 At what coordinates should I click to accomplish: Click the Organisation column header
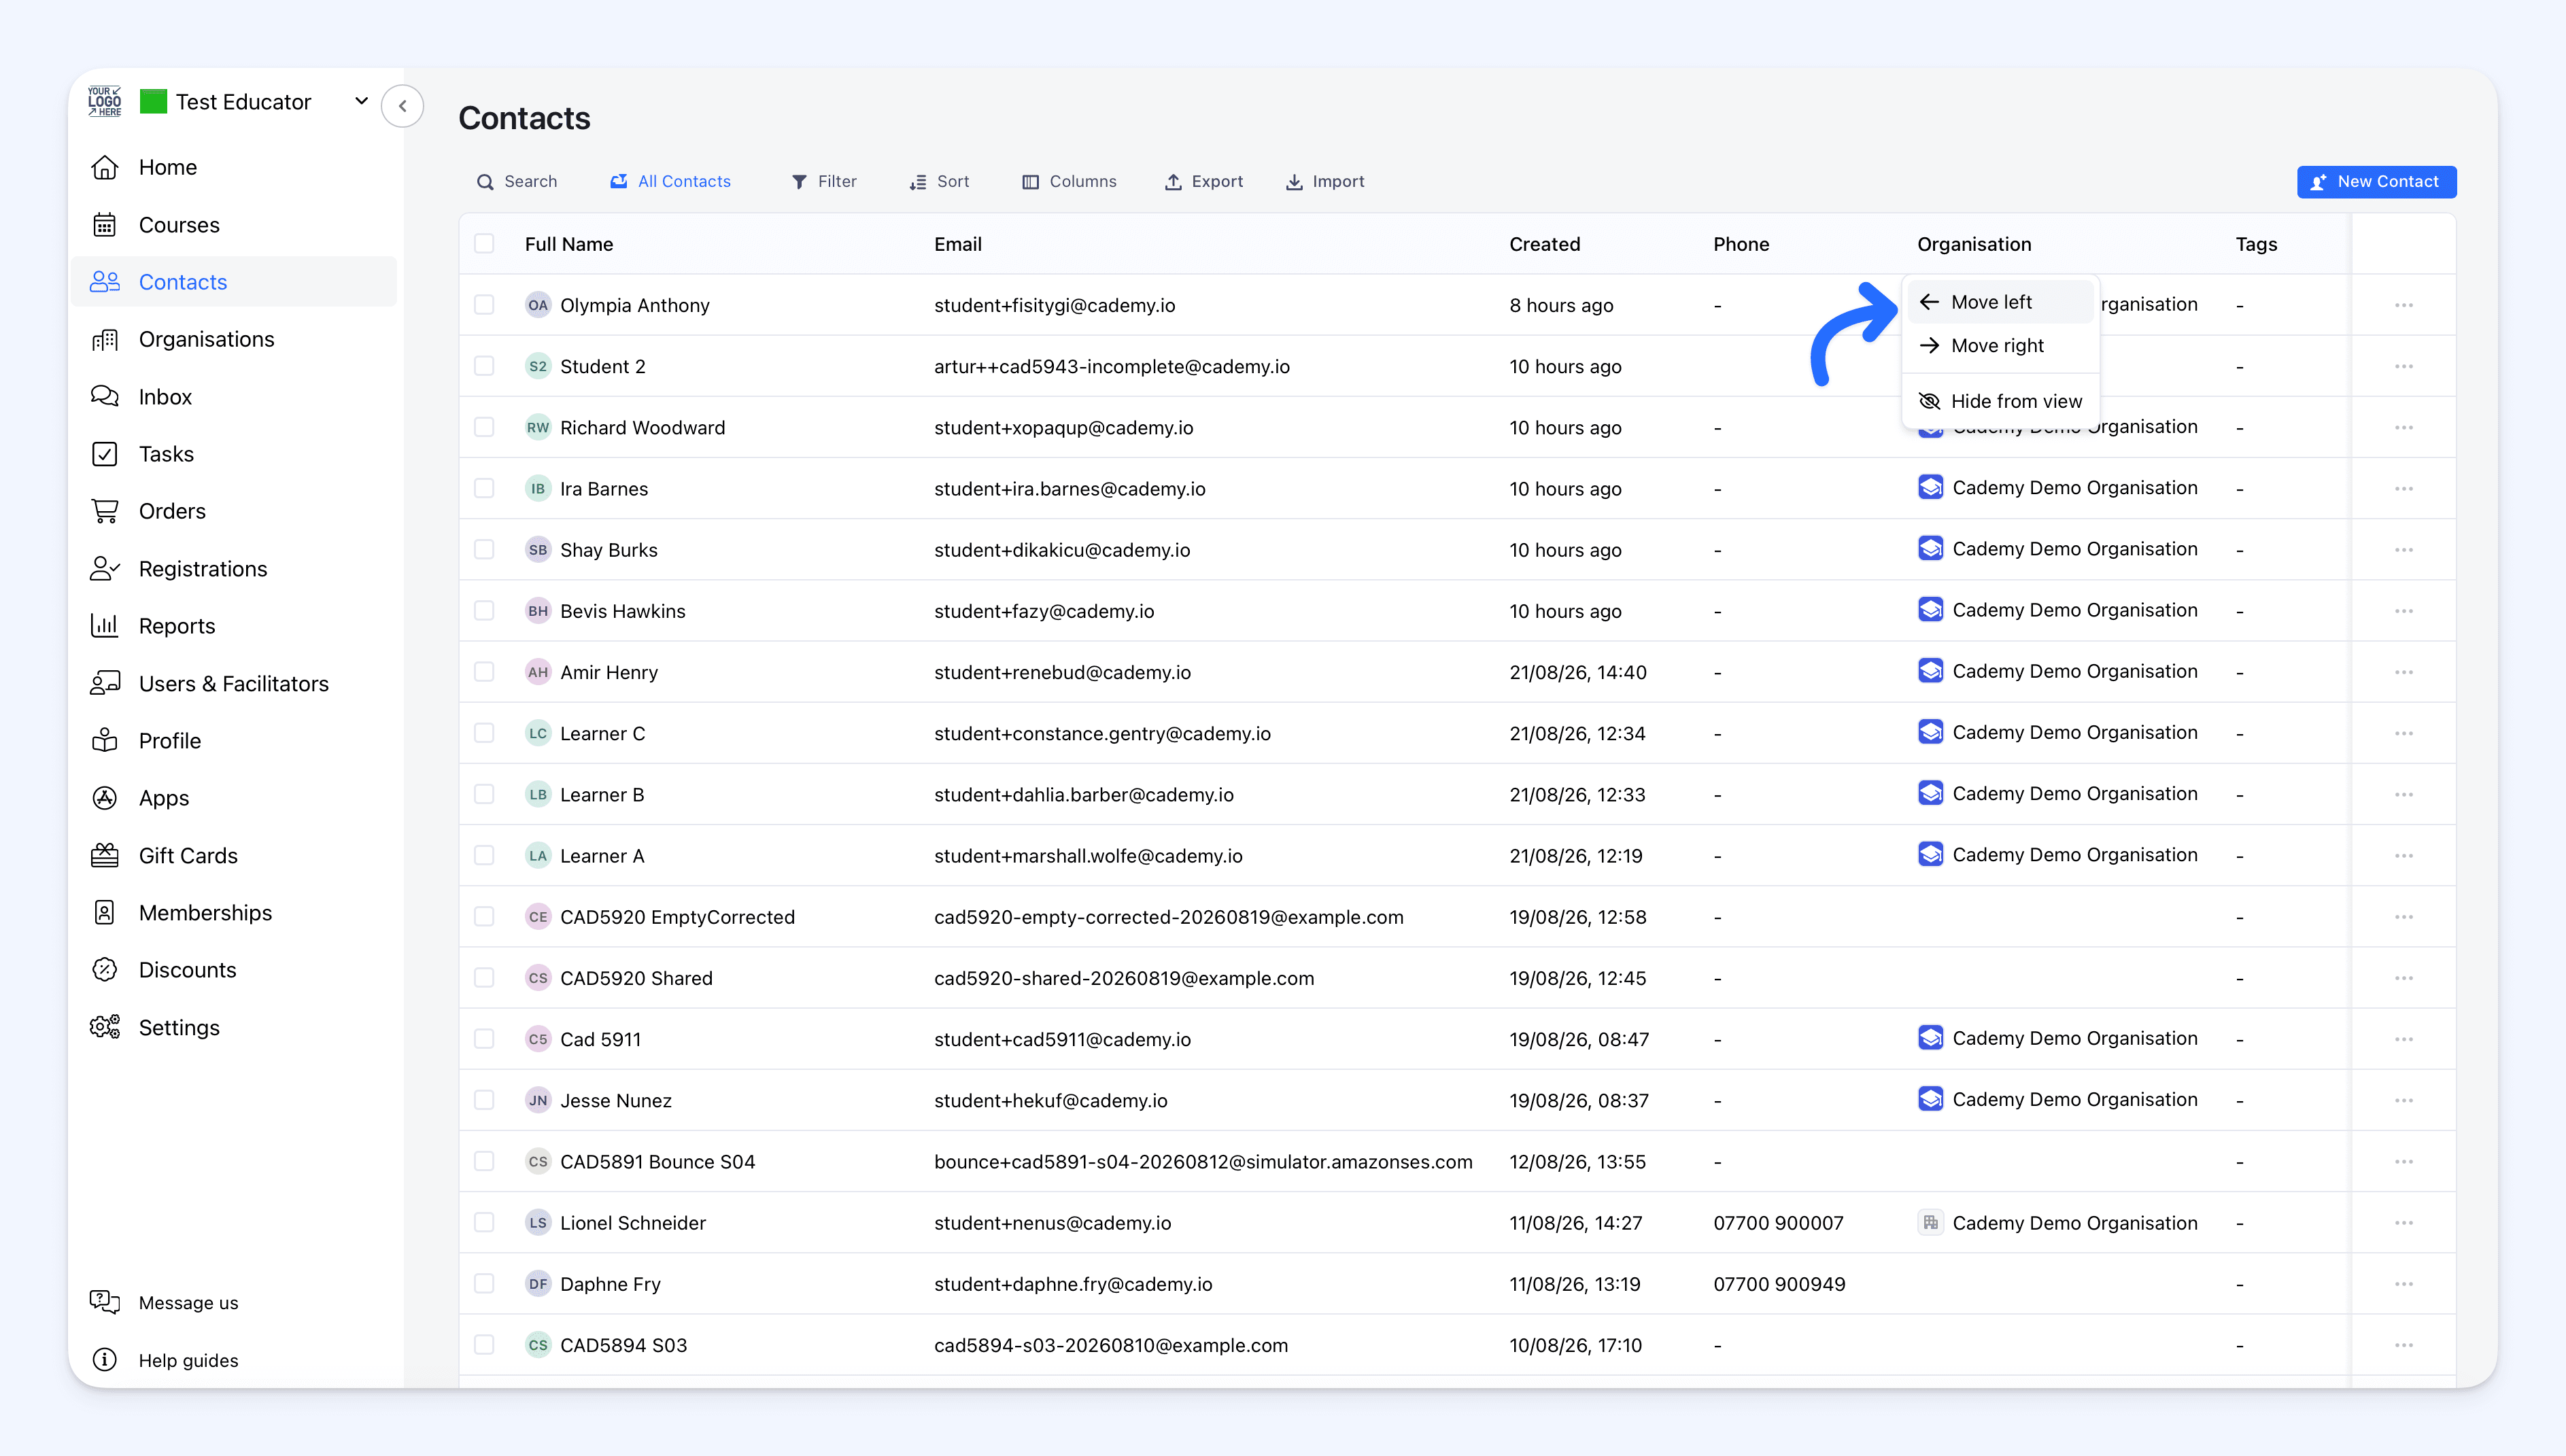coord(1974,244)
